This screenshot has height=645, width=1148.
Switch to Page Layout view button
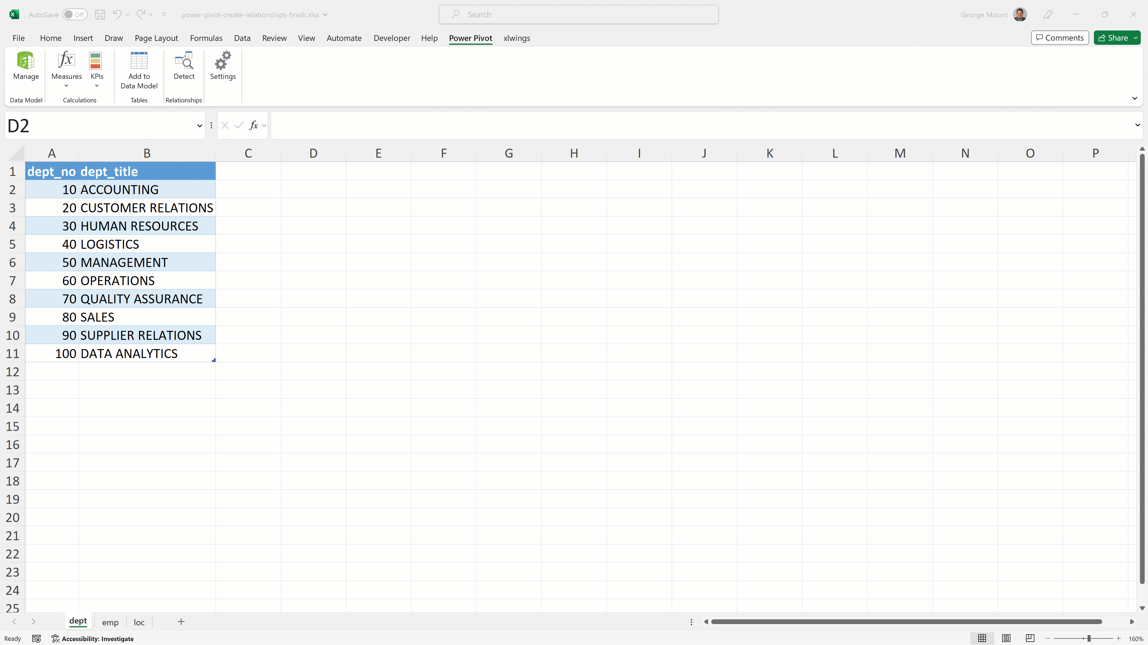(x=1006, y=638)
